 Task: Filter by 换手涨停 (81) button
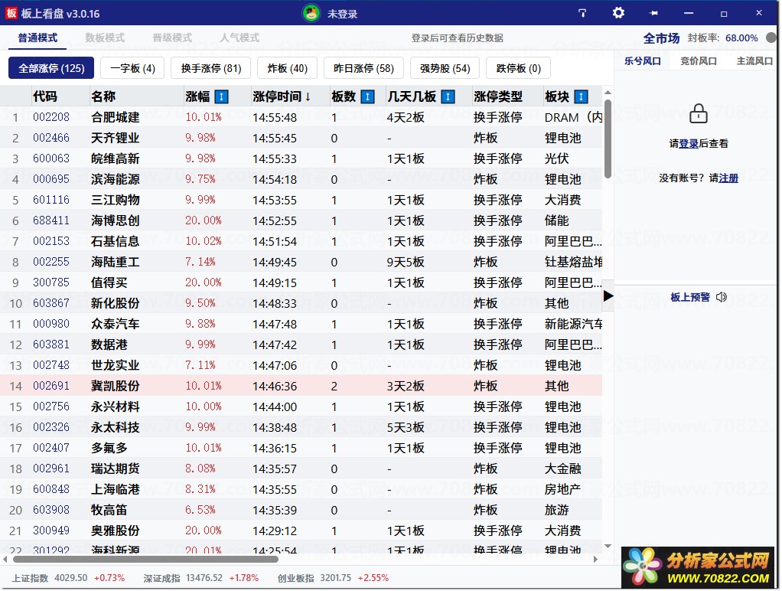[x=211, y=68]
